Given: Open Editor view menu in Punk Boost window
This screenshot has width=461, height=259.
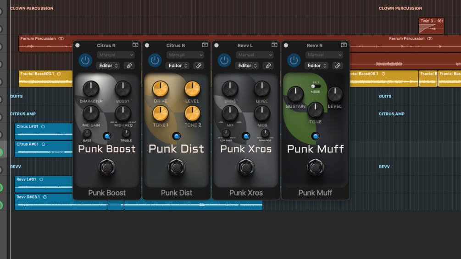Looking at the screenshot, I should pos(108,66).
